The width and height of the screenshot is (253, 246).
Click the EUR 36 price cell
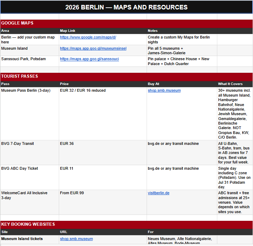(x=103, y=153)
